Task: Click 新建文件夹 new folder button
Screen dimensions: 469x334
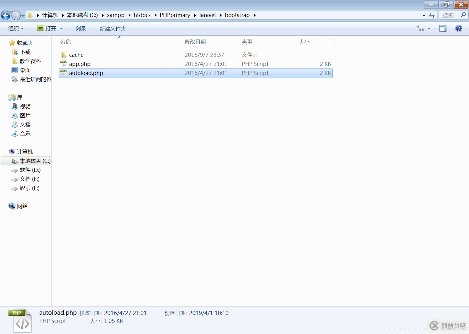Action: click(113, 28)
